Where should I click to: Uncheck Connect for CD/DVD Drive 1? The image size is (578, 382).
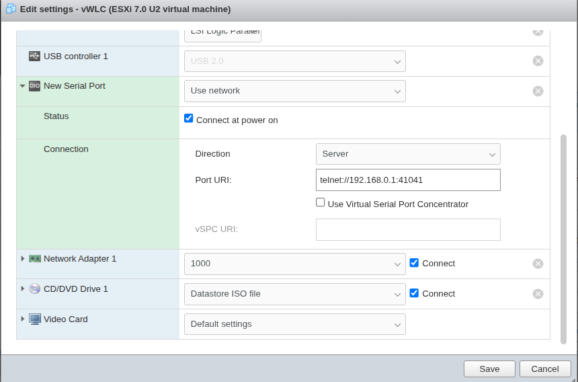click(414, 293)
